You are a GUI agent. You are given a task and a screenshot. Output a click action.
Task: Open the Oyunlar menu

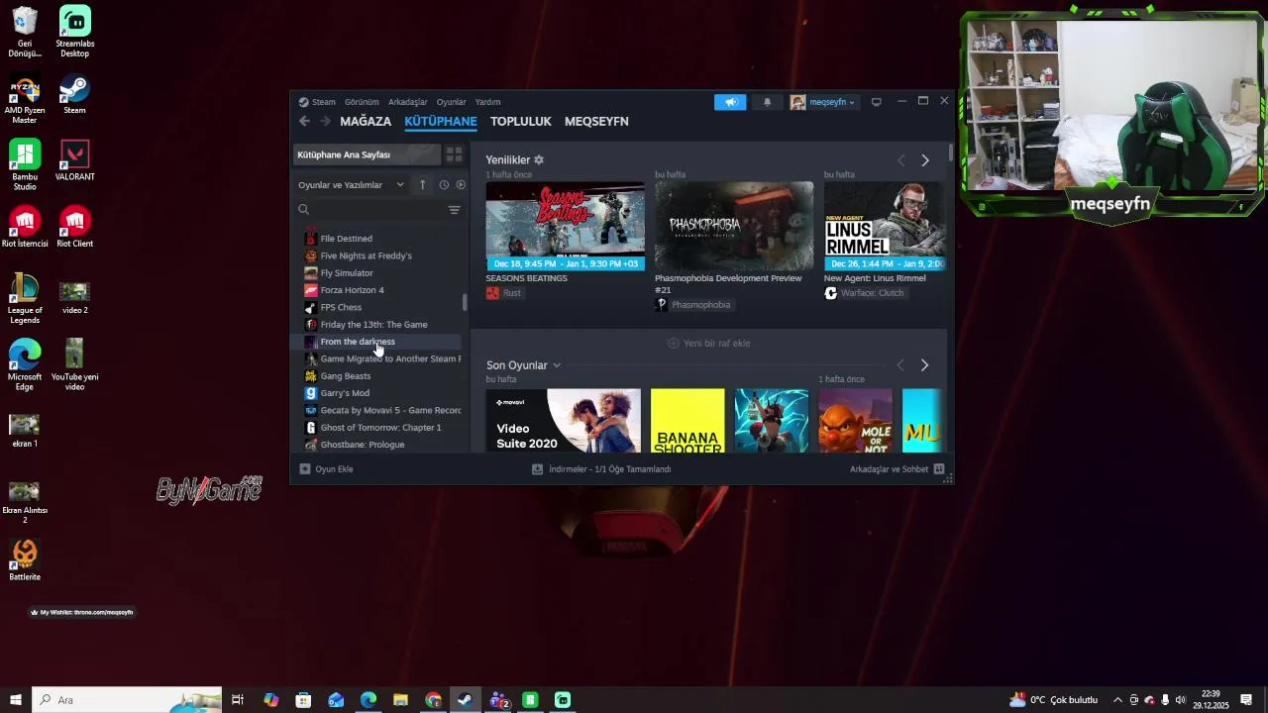[x=452, y=102]
